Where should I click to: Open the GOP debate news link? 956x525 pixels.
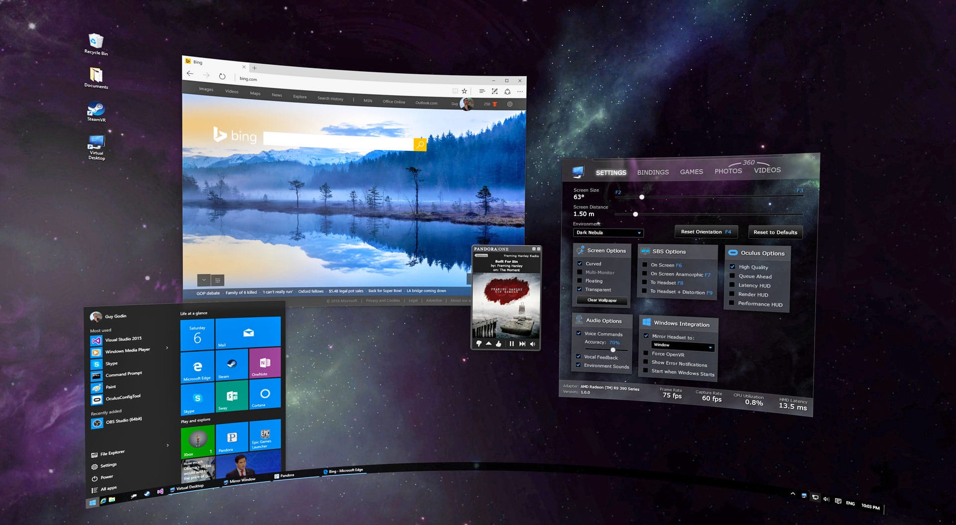click(x=208, y=293)
